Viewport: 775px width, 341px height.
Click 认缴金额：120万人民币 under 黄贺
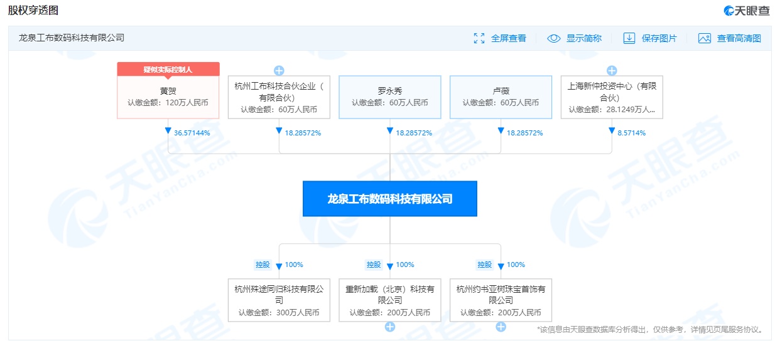[168, 103]
